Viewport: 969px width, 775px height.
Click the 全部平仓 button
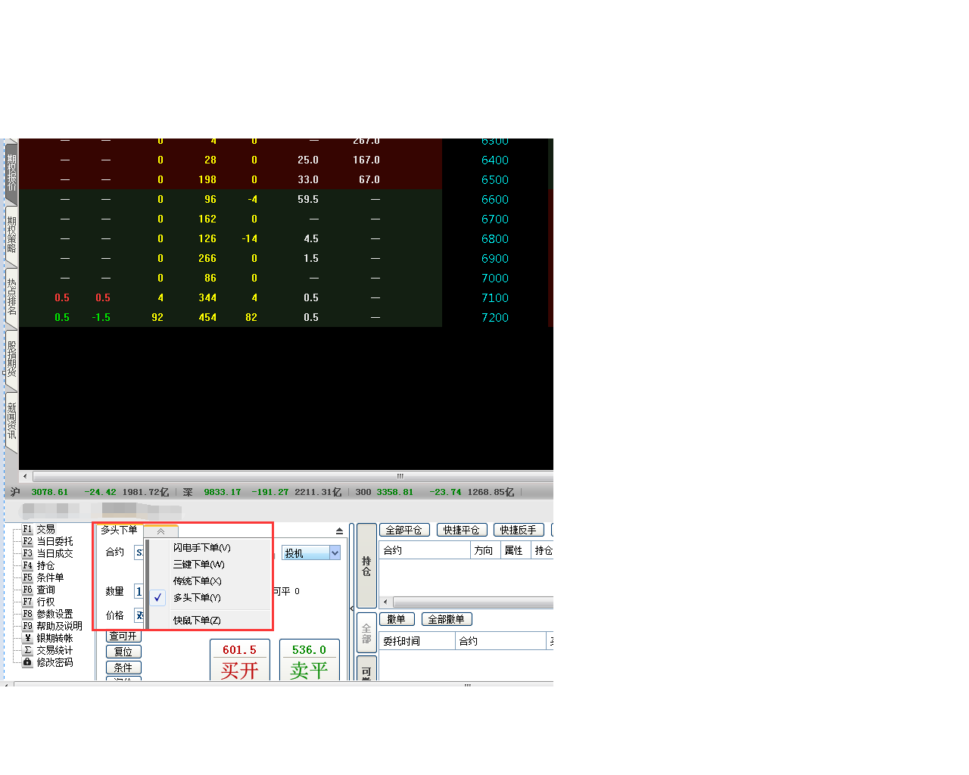[403, 531]
